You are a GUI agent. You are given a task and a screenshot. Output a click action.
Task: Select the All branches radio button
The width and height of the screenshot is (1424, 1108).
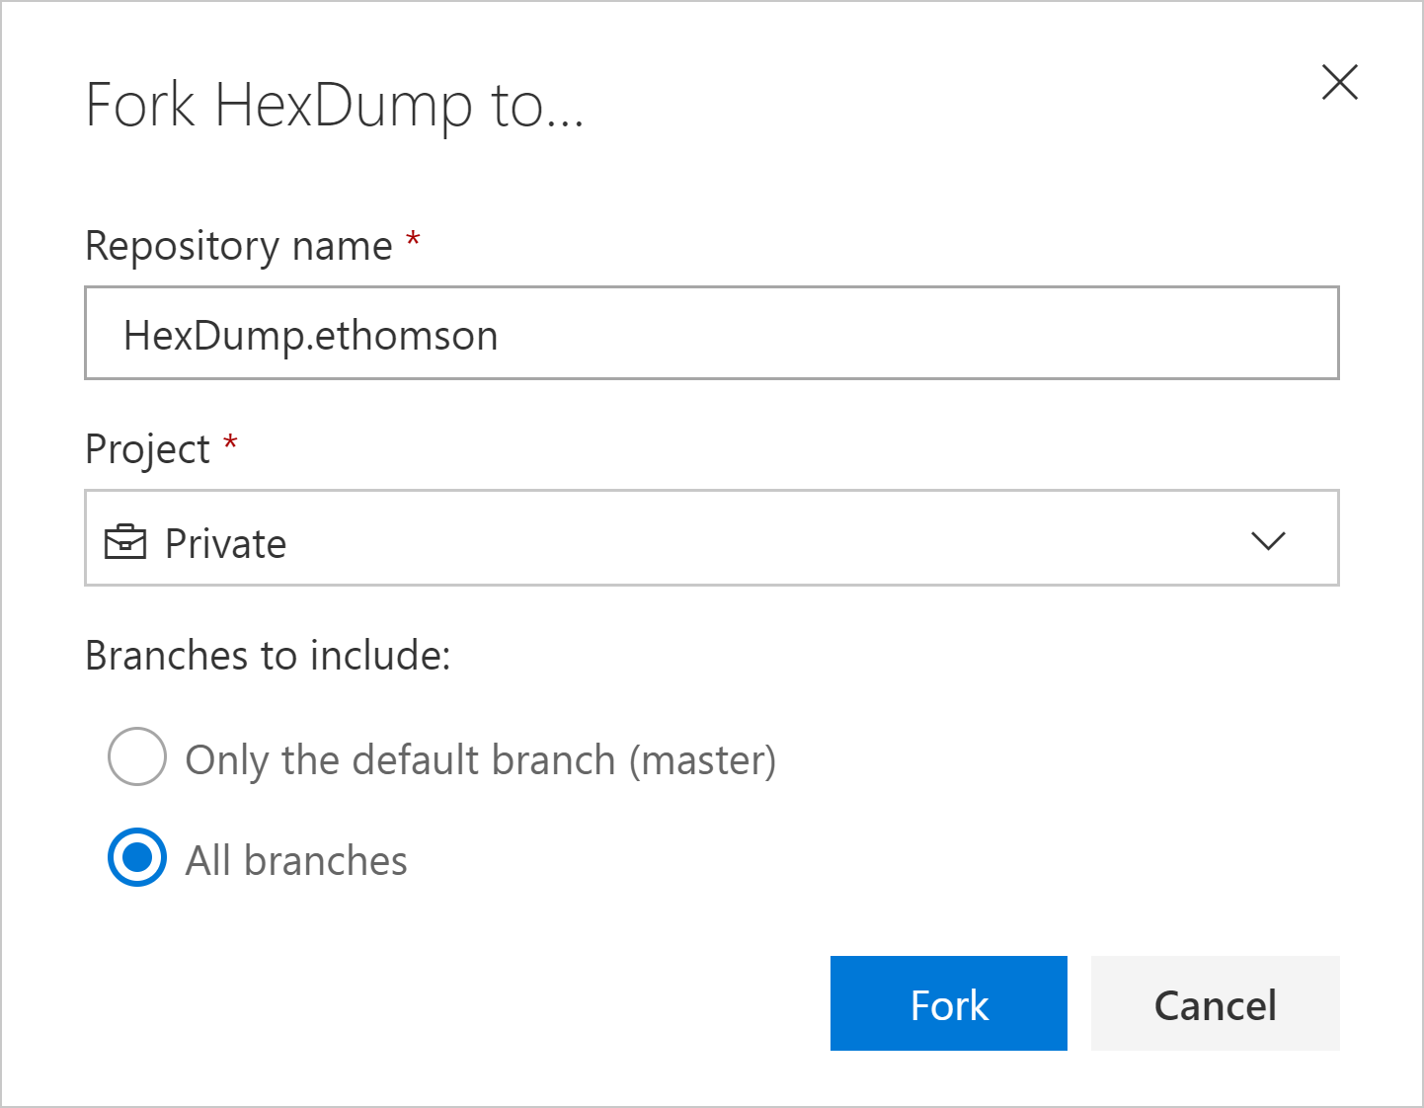click(x=136, y=857)
